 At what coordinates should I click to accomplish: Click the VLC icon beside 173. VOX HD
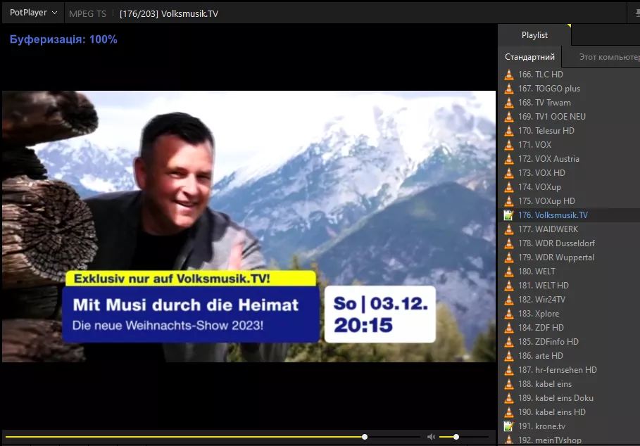508,173
